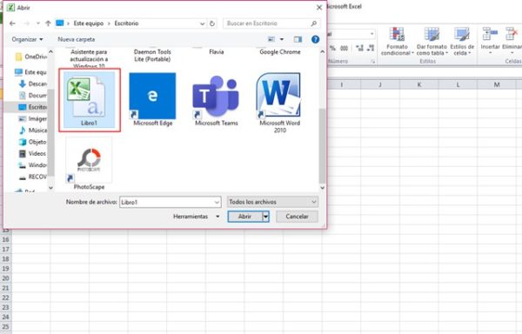Select the Microsoft Edge shortcut
Screen dimensions: 522x334
(x=152, y=100)
